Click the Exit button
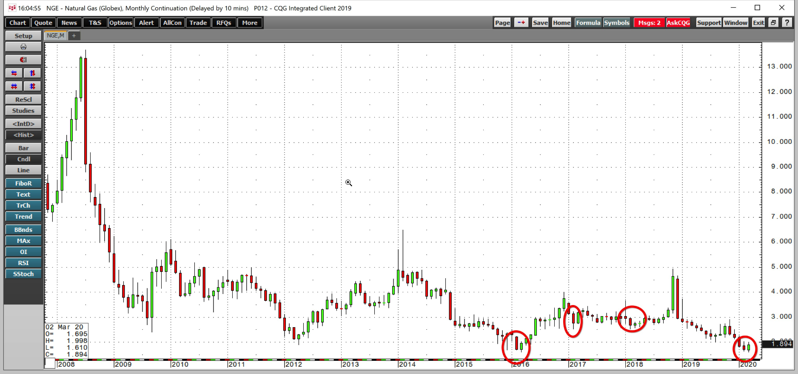798x374 pixels. pos(758,23)
